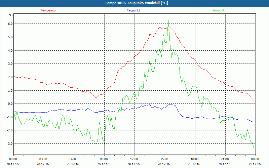The width and height of the screenshot is (269, 168).
Task: Click the chart title Temperatur, Taupunkt, Windchill
Action: 137,3
